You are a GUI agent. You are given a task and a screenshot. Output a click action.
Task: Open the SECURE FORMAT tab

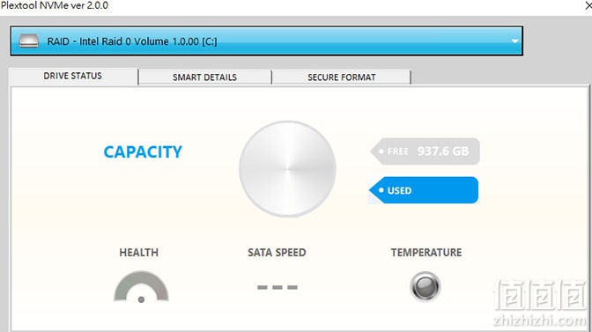(341, 77)
